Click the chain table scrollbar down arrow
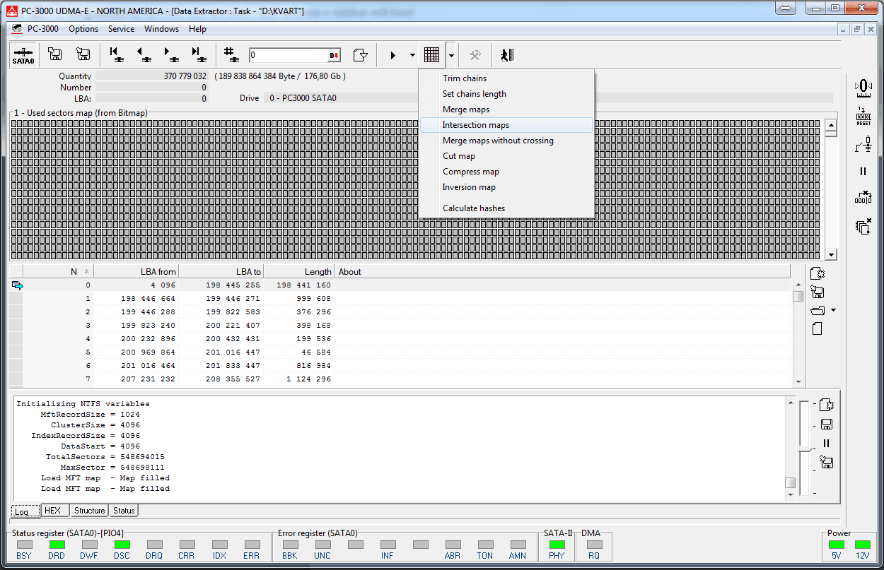 click(798, 381)
